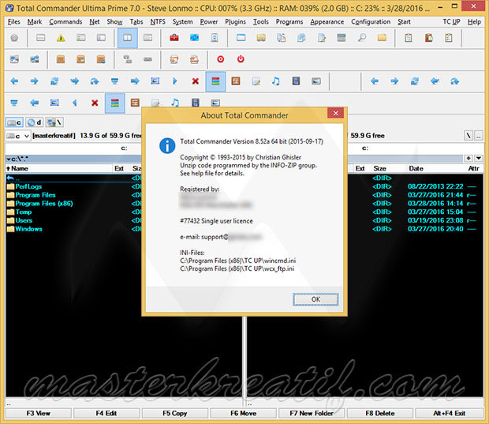
Task: Open the red toolbox icon
Action: pyautogui.click(x=174, y=38)
